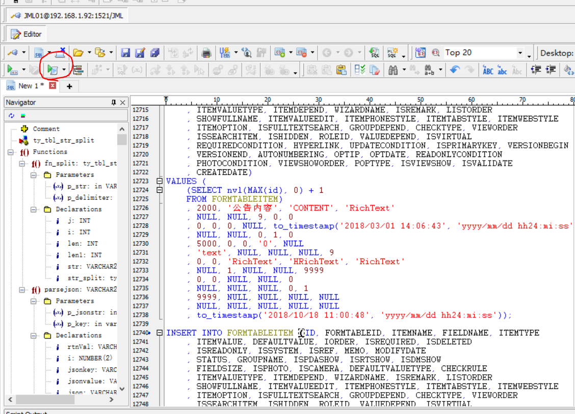Pin the Navigator panel
The height and width of the screenshot is (414, 575).
click(114, 102)
